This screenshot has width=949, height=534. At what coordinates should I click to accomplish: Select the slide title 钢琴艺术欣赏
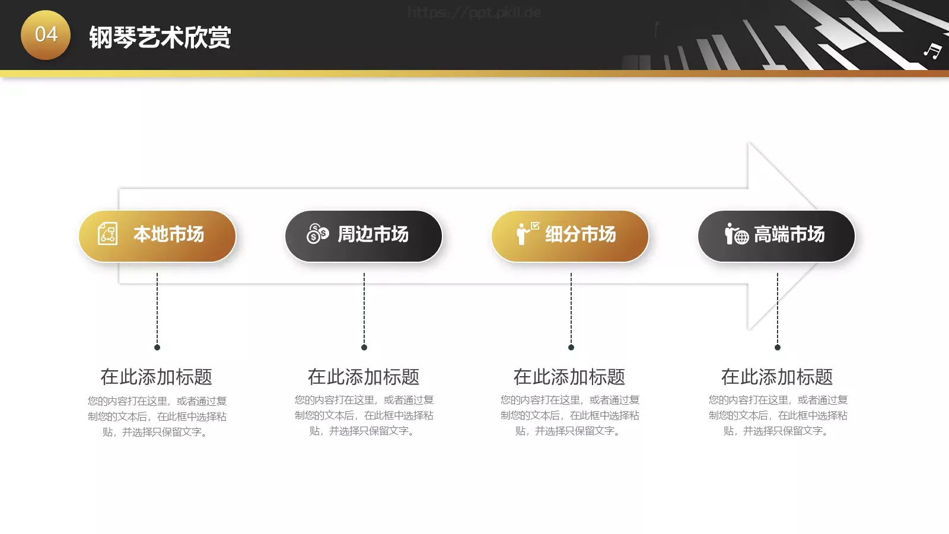pyautogui.click(x=160, y=37)
